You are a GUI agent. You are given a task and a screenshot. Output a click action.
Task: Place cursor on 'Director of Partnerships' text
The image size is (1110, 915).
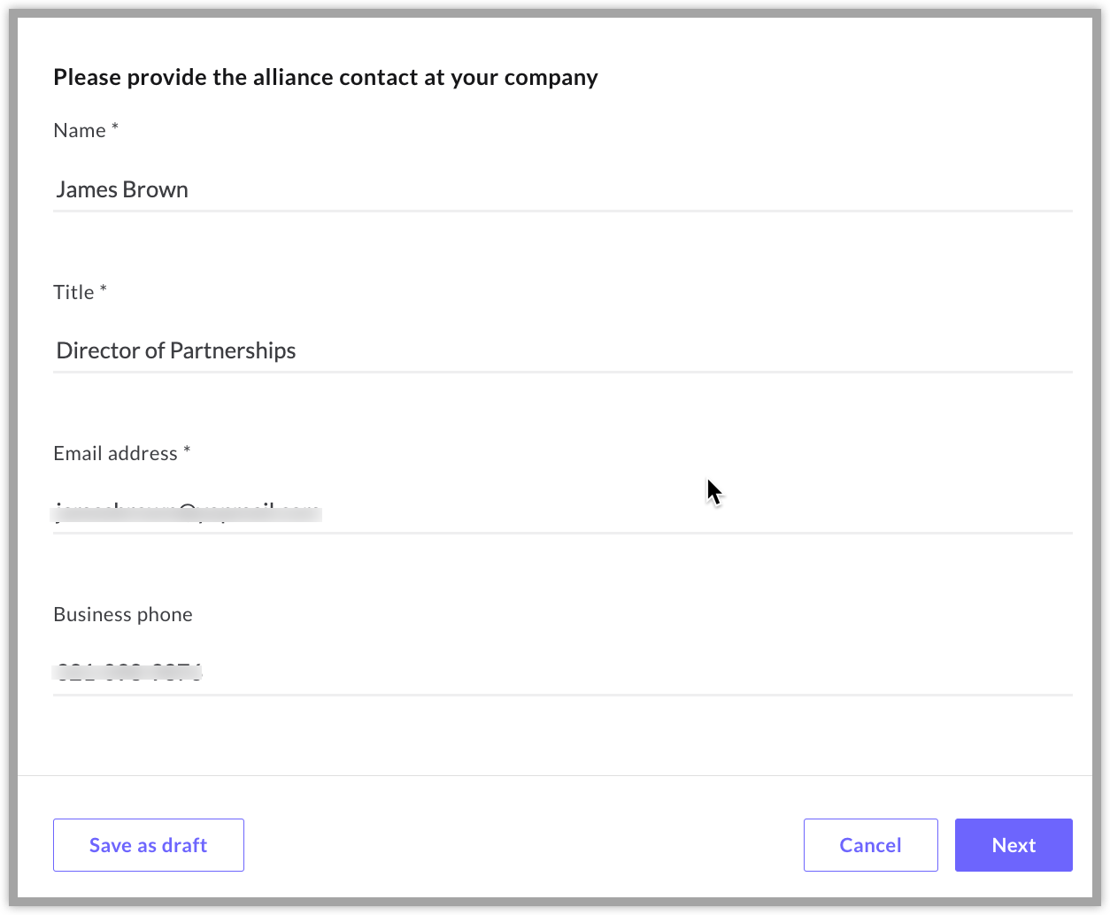(x=176, y=350)
